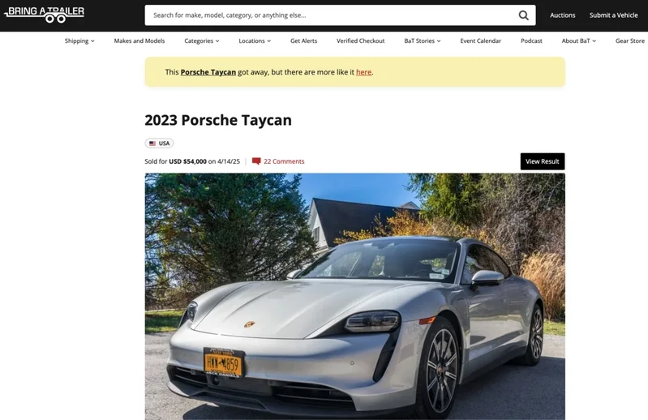Expand the Shipping dropdown menu
Viewport: 648px width, 420px height.
click(x=79, y=41)
